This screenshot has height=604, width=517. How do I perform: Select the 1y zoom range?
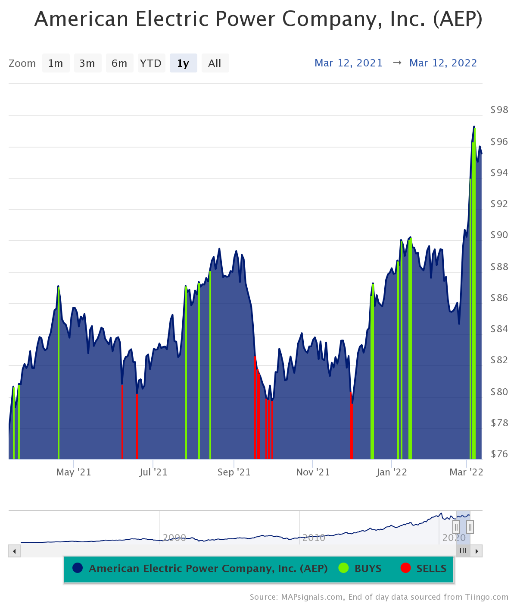183,63
